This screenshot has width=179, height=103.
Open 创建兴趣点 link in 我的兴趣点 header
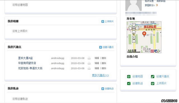coord(108,47)
